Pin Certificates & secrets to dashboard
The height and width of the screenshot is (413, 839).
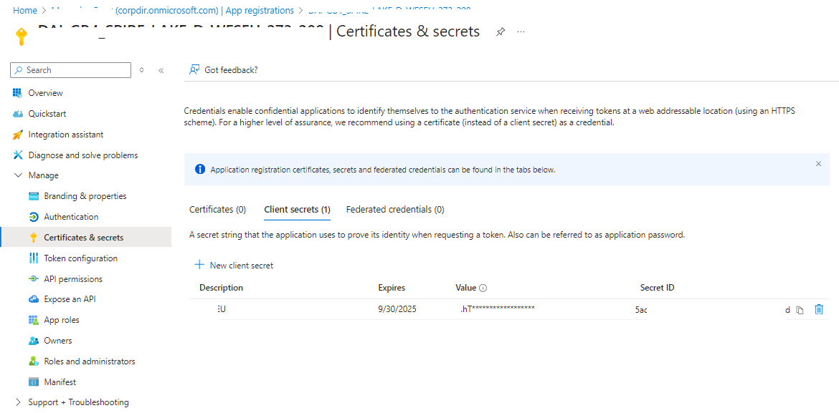pyautogui.click(x=500, y=31)
